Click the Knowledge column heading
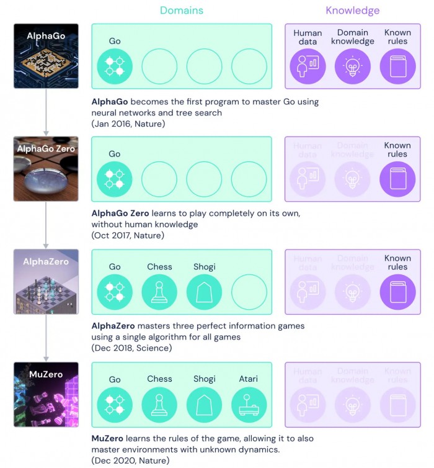Image resolution: width=434 pixels, height=468 pixels. 353,11
